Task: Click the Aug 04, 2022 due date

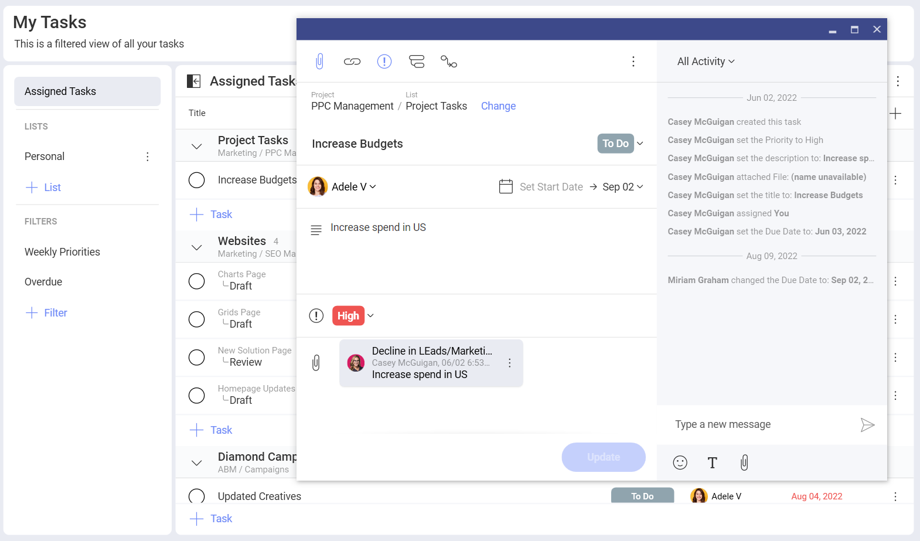Action: coord(817,496)
